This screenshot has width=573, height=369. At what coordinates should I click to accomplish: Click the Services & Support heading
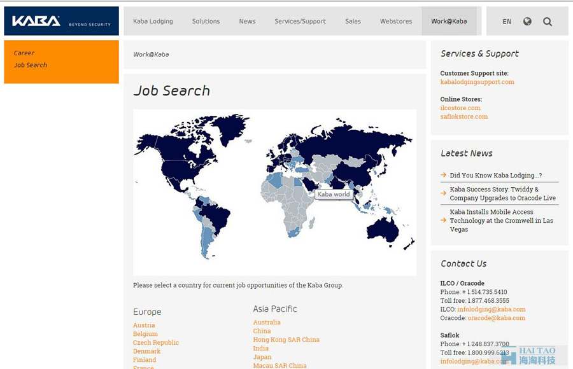tap(479, 53)
